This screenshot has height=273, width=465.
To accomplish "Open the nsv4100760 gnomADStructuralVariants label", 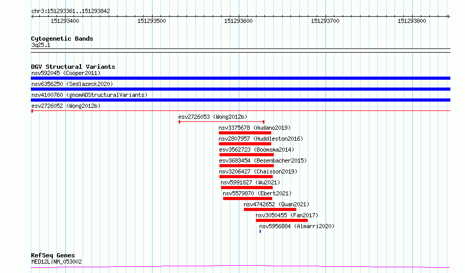I will [89, 95].
